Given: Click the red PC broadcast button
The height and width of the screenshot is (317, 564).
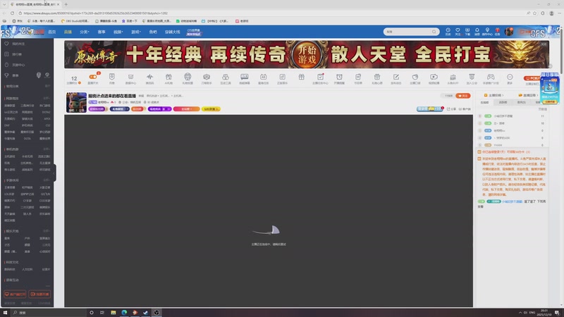Looking at the screenshot, I should (532, 78).
